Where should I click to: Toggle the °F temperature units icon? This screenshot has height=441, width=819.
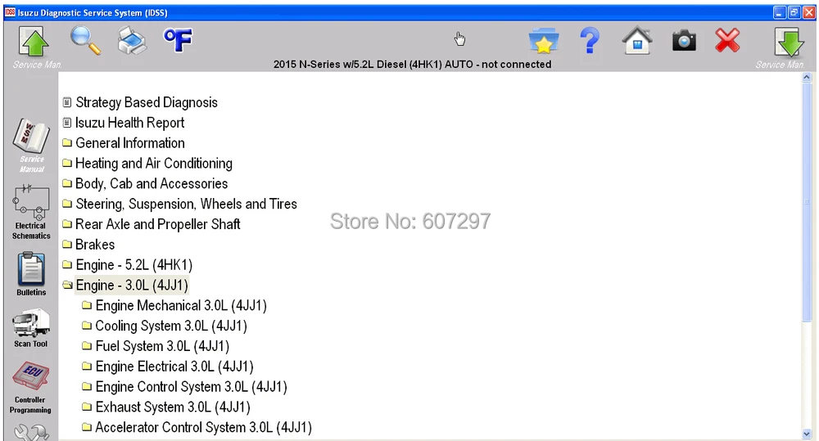pos(178,40)
